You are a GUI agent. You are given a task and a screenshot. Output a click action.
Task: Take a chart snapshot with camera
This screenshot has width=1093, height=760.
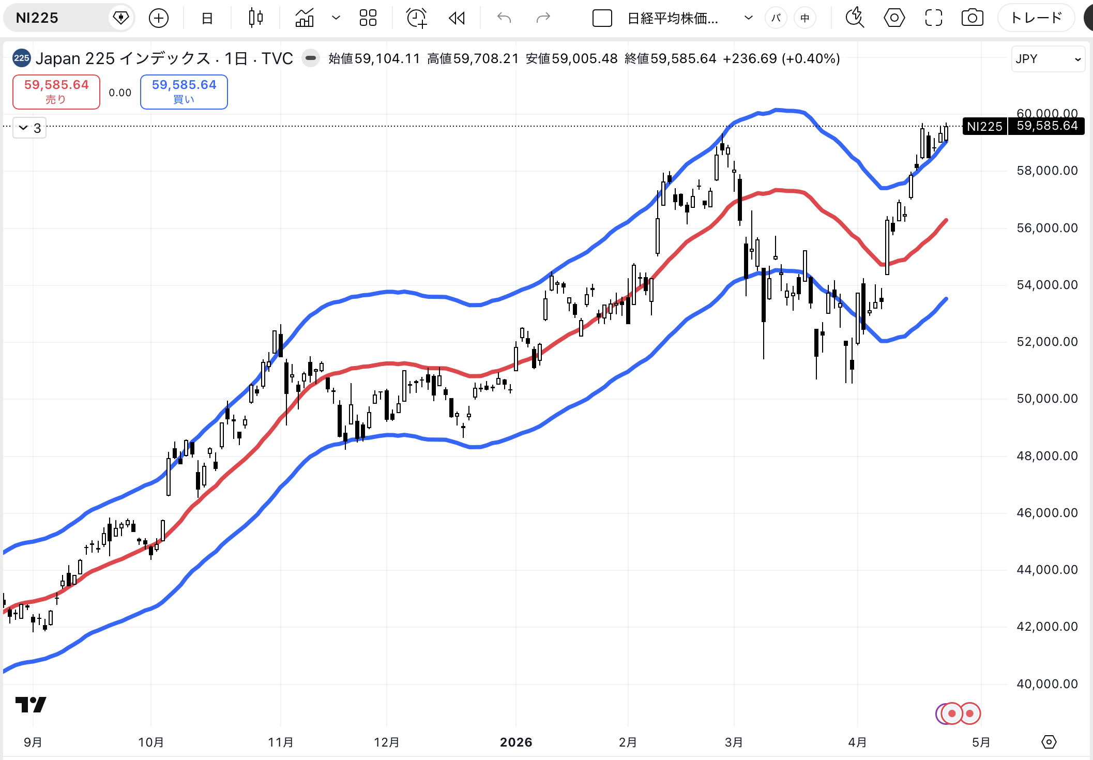[x=972, y=18]
